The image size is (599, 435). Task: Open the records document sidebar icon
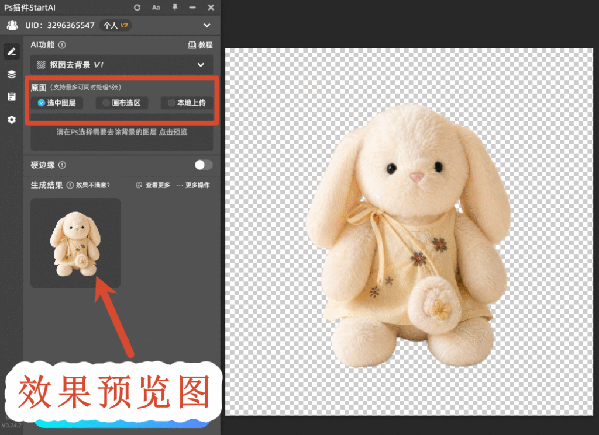coord(12,97)
